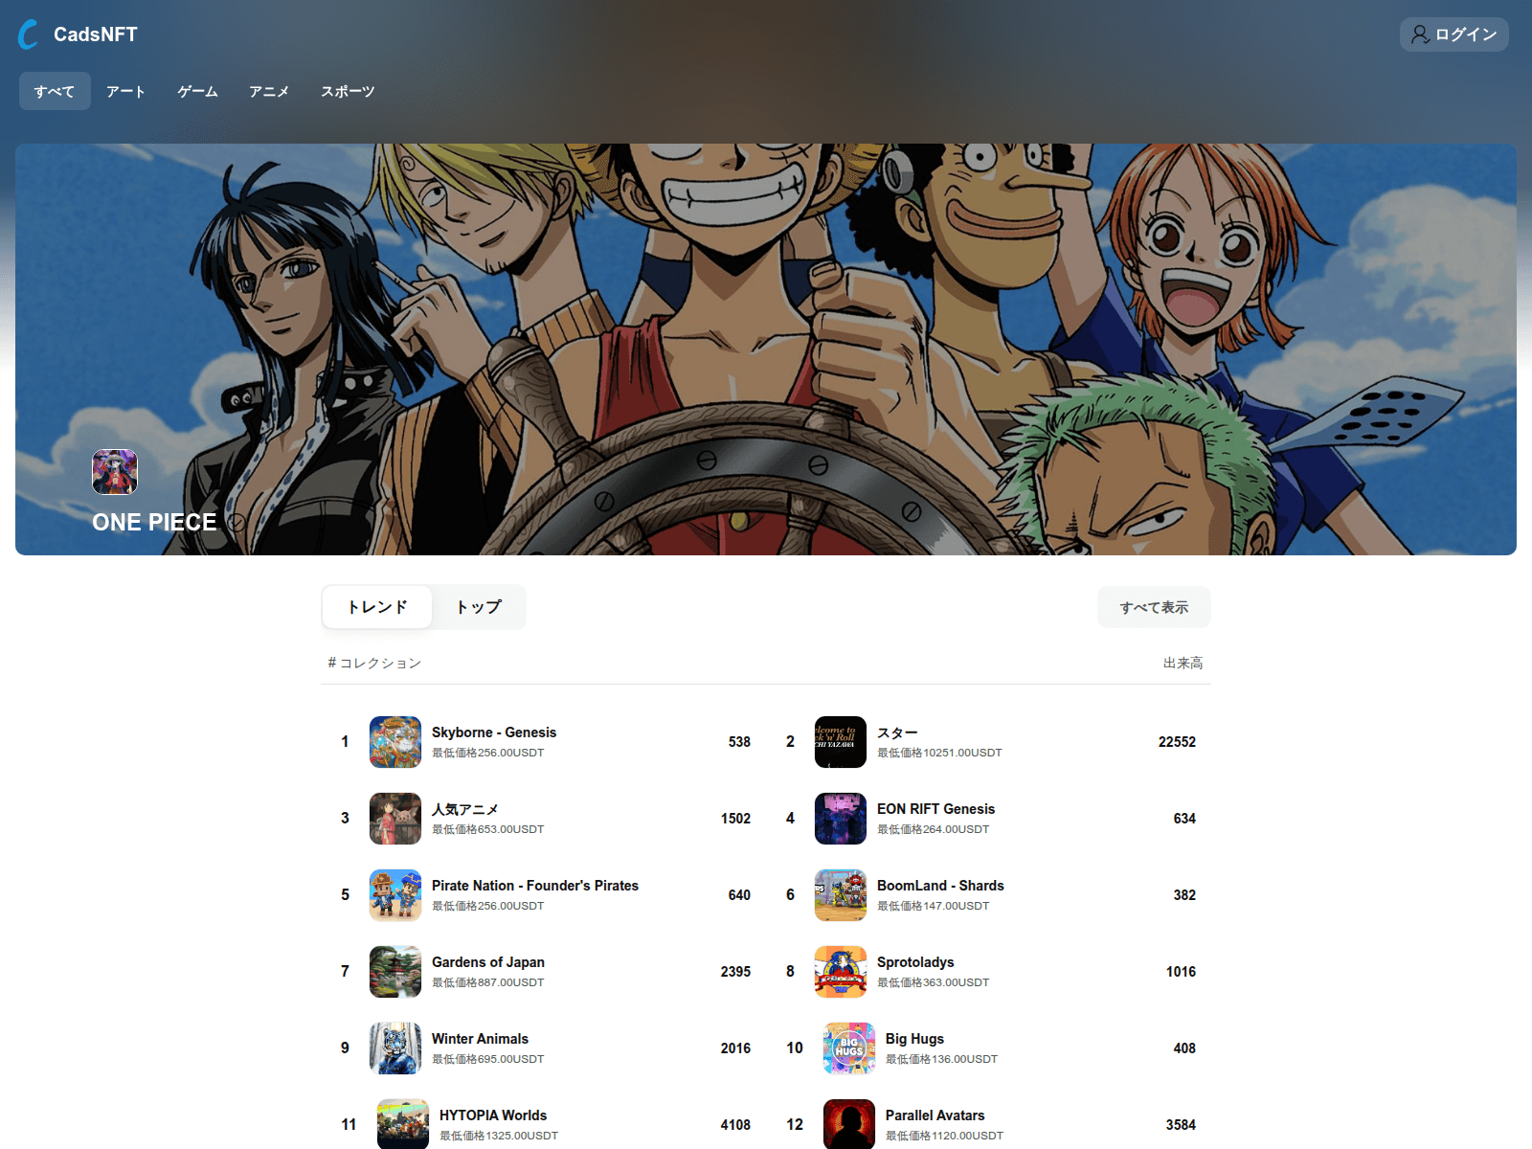Select the EON RIFT Genesis collection icon
Viewport: 1532px width, 1149px height.
[840, 819]
